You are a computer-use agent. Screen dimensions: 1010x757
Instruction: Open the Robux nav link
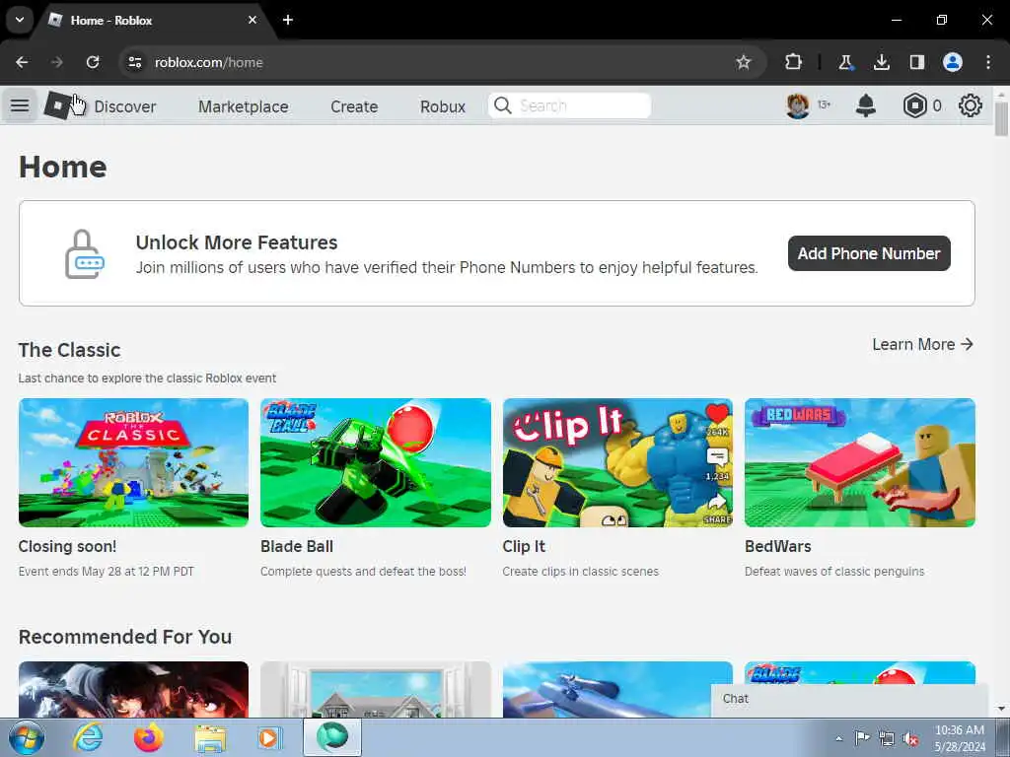point(443,106)
